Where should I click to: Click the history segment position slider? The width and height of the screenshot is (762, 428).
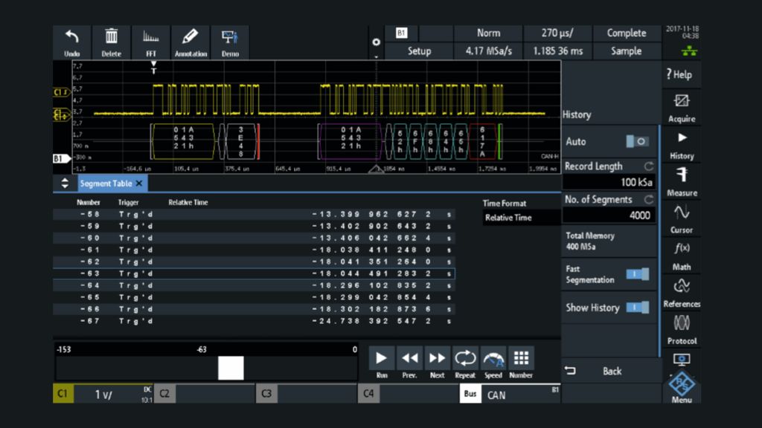coord(231,368)
